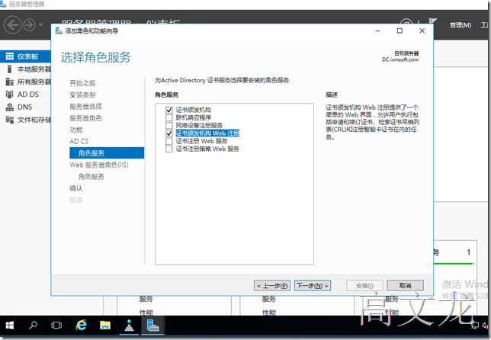Click the 仪表板 dashboard icon
Image resolution: width=491 pixels, height=340 pixels.
[10, 56]
